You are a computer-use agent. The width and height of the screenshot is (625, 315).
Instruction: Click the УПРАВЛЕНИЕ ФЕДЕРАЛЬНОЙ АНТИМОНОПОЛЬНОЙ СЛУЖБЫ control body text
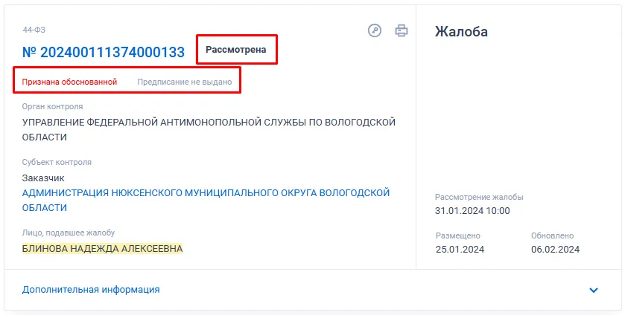[x=209, y=129]
